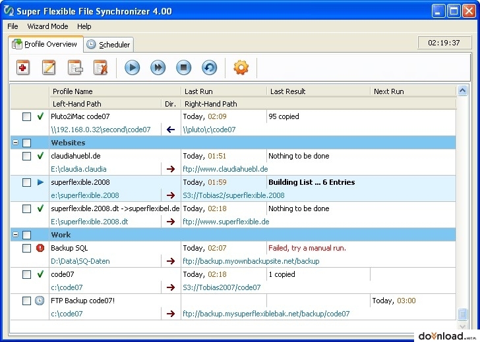The height and width of the screenshot is (342, 480).
Task: Open the File menu
Action: (13, 26)
